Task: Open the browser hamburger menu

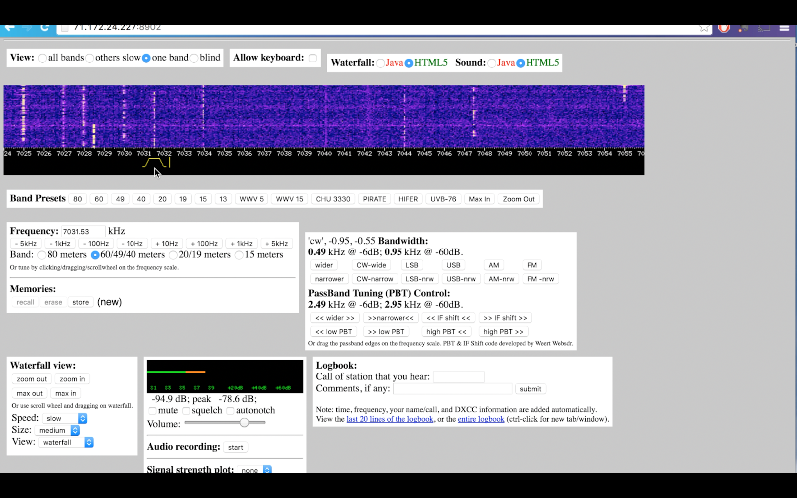Action: point(784,28)
